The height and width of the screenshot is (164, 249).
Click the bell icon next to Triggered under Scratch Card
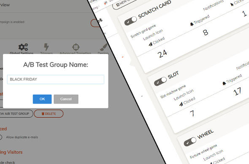(x=192, y=24)
